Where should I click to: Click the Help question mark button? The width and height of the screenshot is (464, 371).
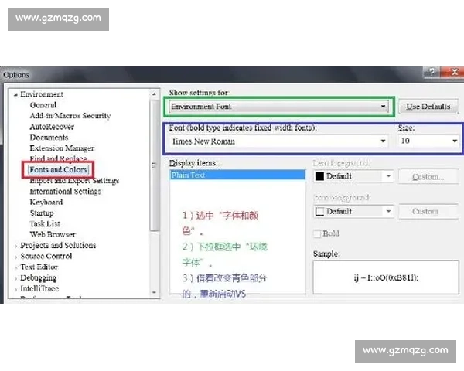coord(432,72)
